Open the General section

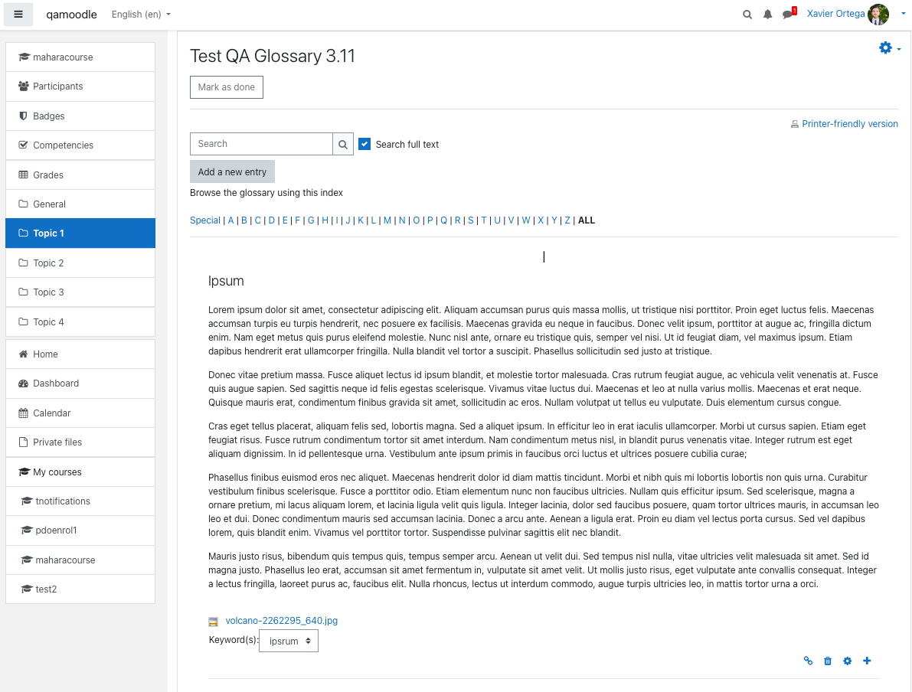click(80, 204)
